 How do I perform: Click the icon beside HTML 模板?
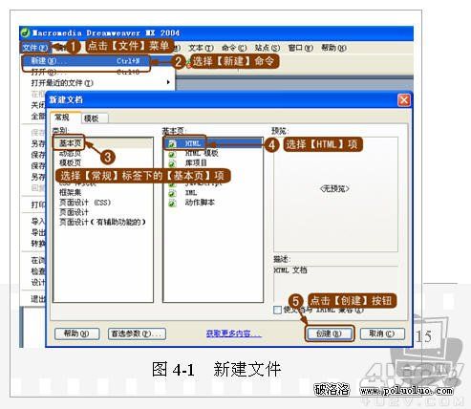172,154
